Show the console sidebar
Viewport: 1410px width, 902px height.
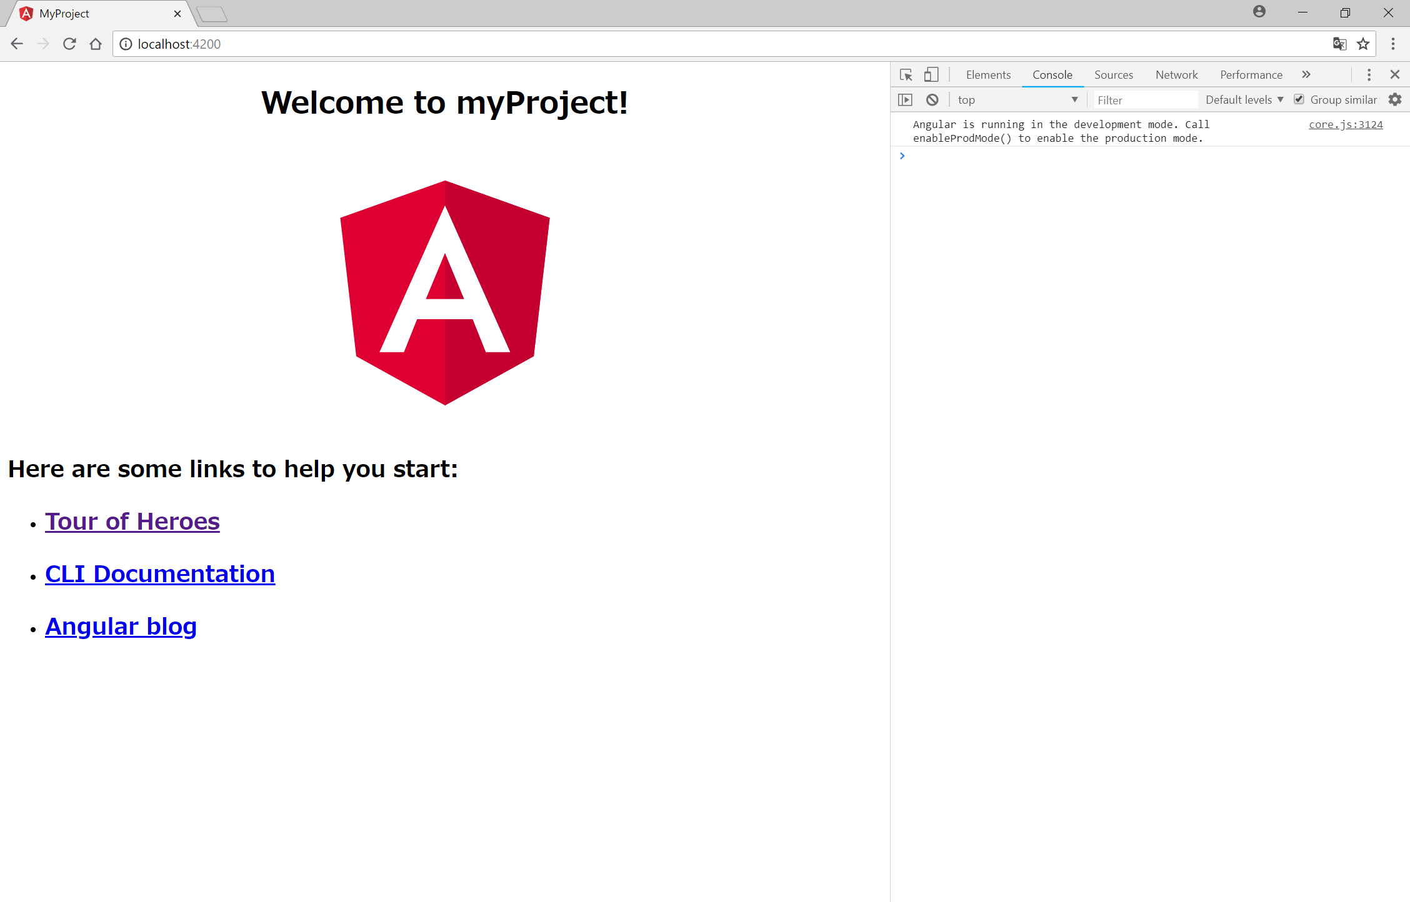906,99
